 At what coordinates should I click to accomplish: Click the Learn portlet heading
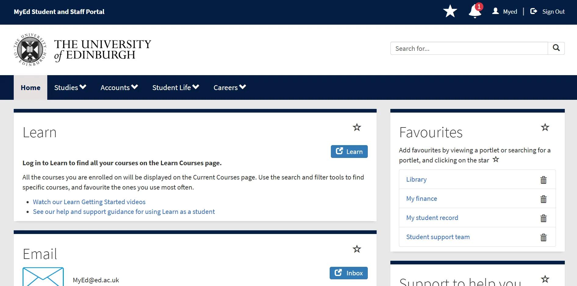click(x=40, y=132)
